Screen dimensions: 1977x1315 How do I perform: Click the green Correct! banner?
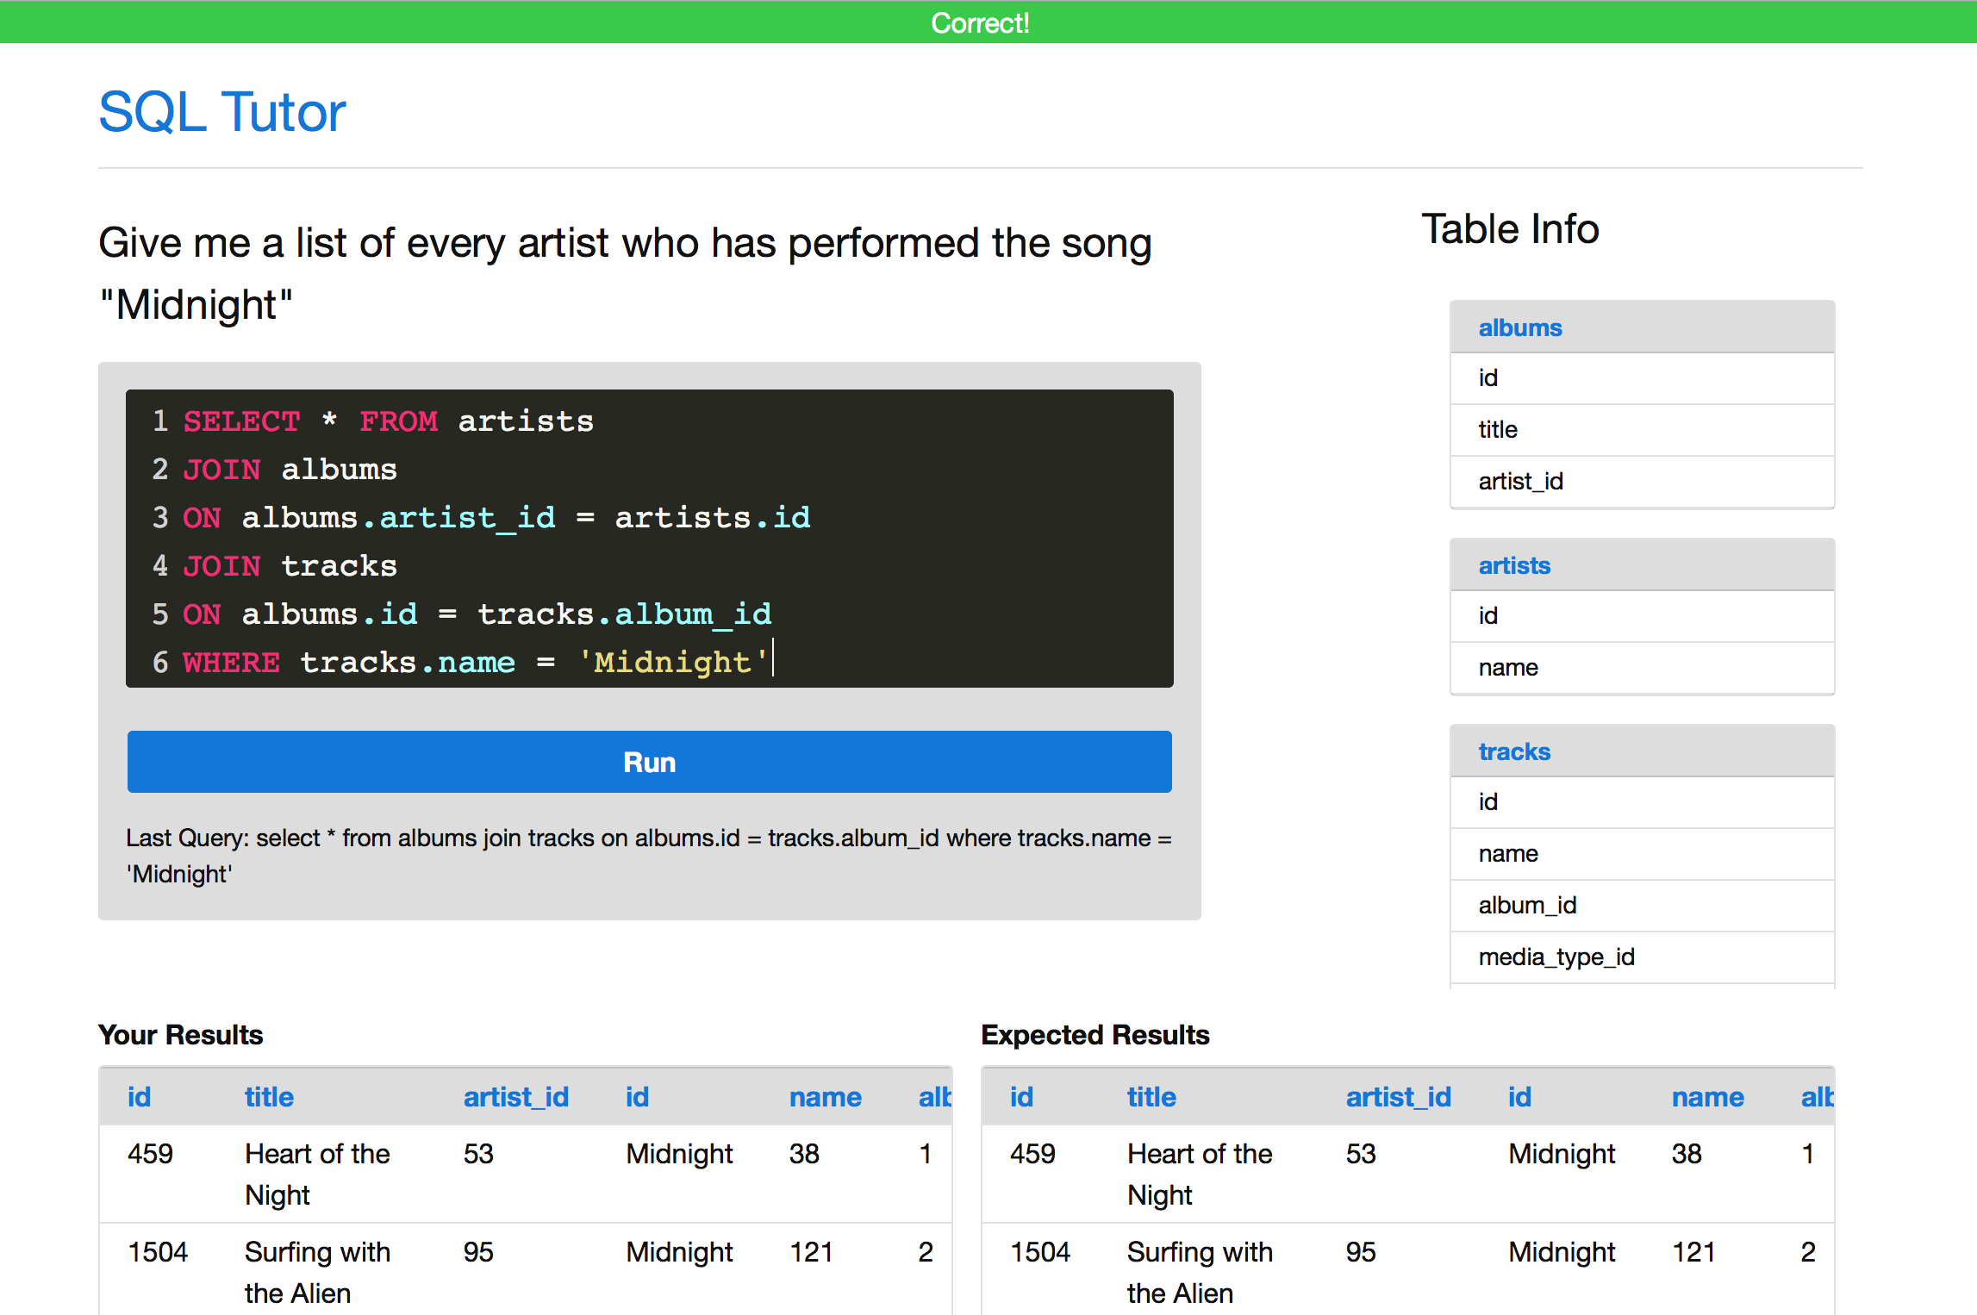pos(988,22)
